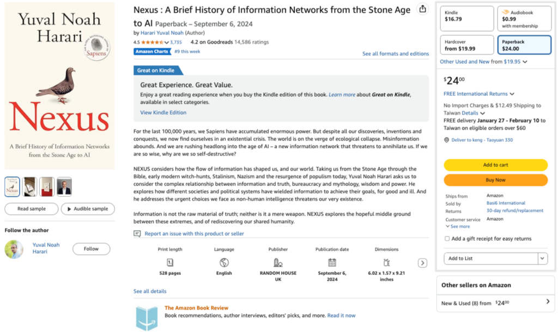Show next product details with arrow
This screenshot has height=332, width=558.
coord(422,263)
